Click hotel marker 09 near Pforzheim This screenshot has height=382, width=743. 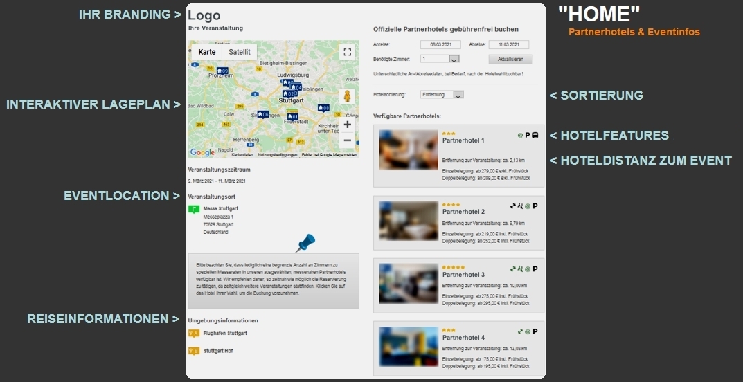pyautogui.click(x=222, y=71)
